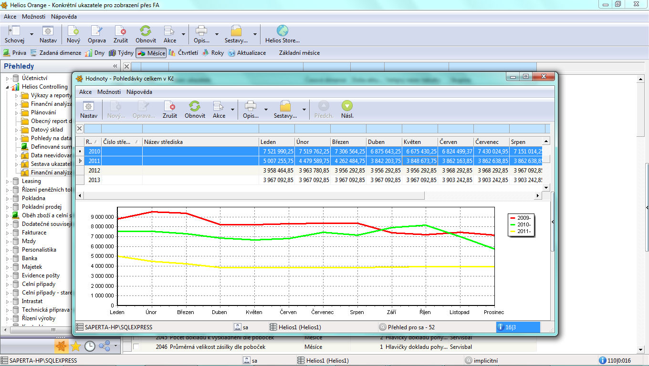Tick the checkbox for row 2046
Screen dimensions: 649x366
coord(136,347)
